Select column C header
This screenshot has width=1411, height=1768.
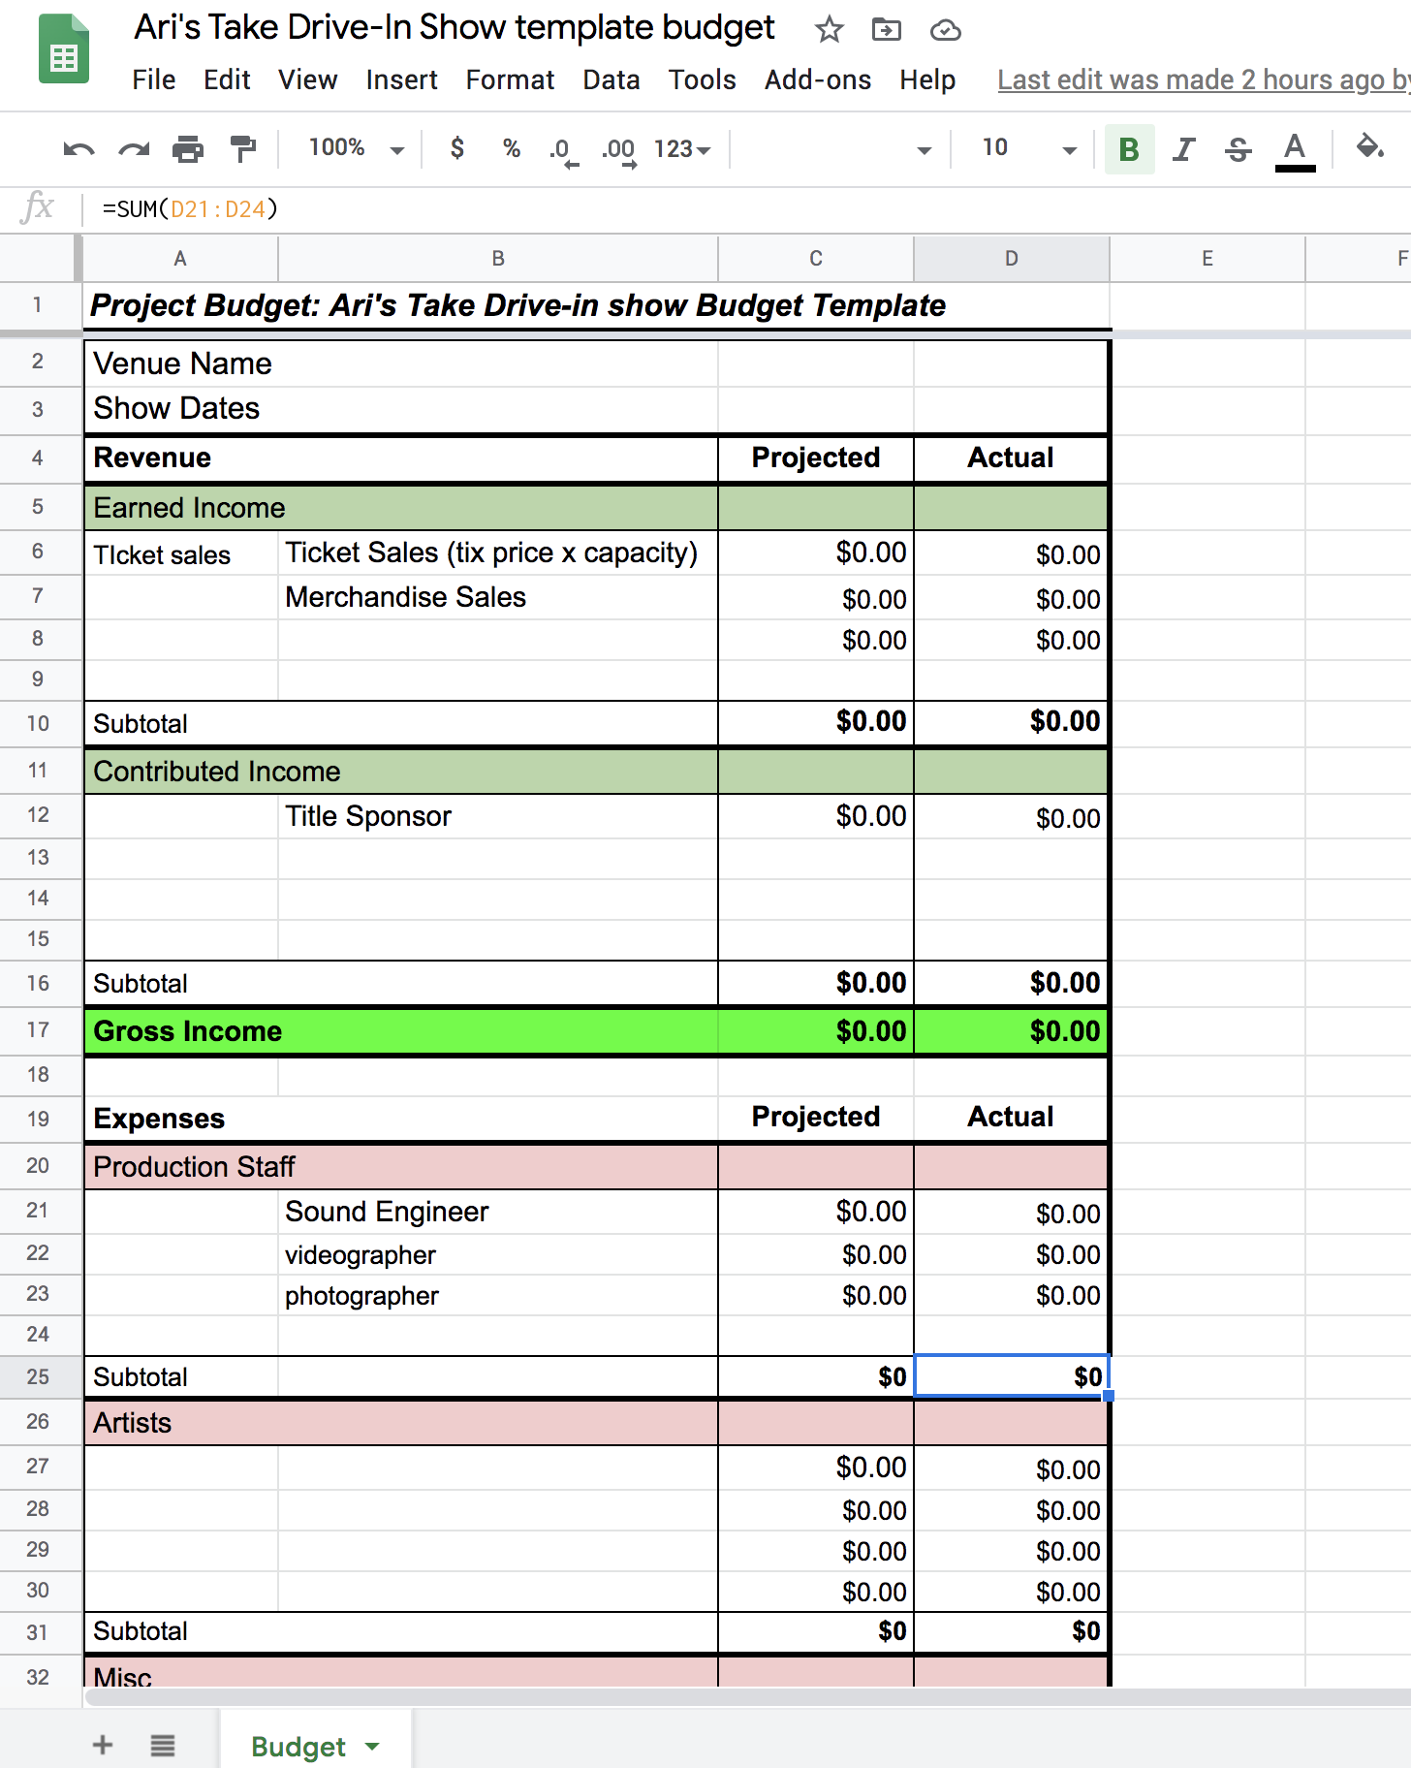click(x=816, y=259)
